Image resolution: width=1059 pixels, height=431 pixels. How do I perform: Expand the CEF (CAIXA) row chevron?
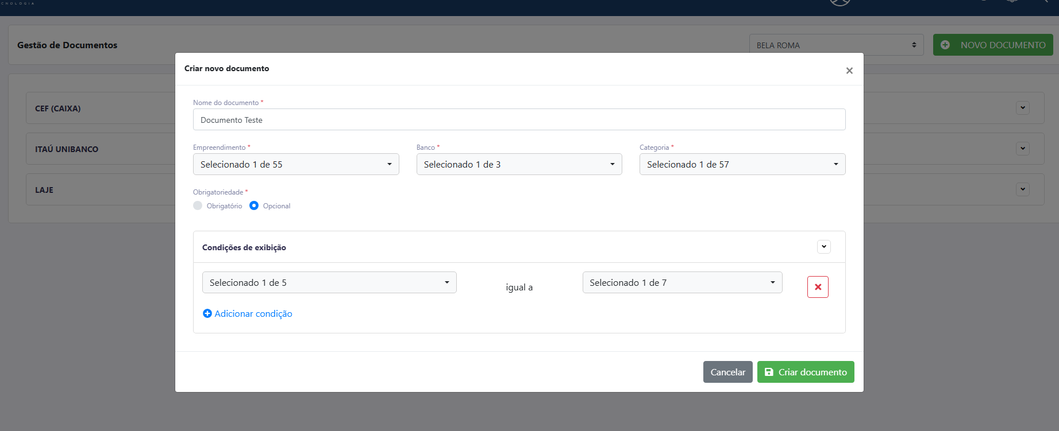click(x=1023, y=108)
